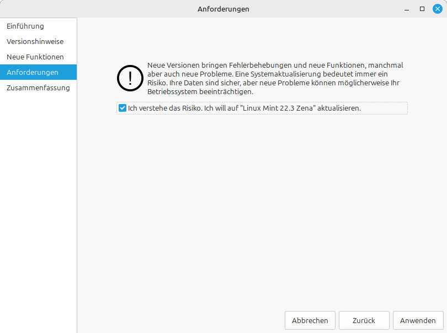This screenshot has height=333, width=447.
Task: Maximize the upgrade wizard window
Action: point(422,9)
